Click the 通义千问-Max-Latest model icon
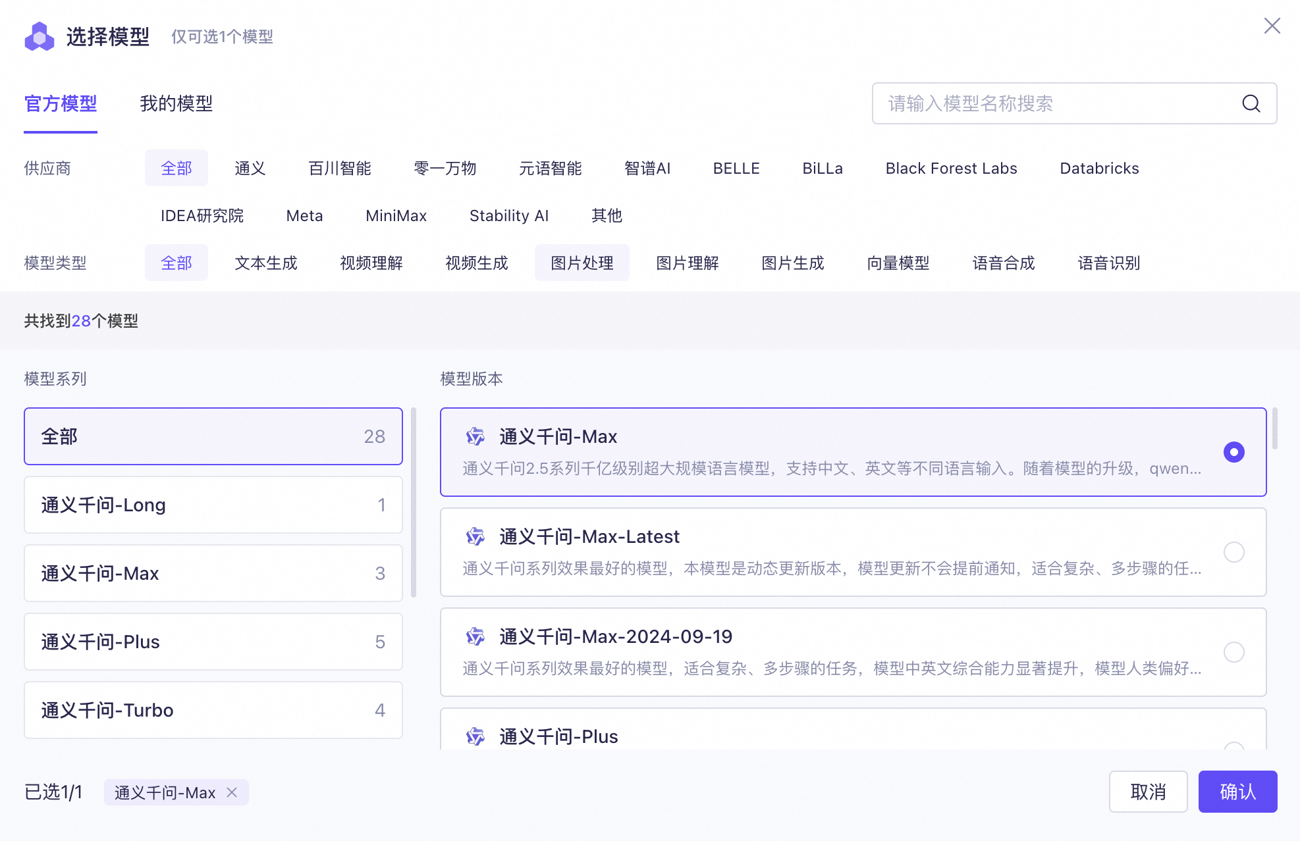 (475, 536)
